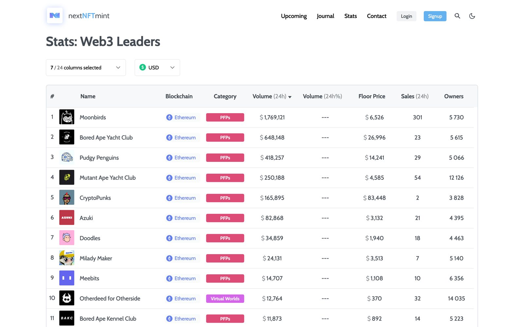The height and width of the screenshot is (327, 524).
Task: Sort by Owners column header
Action: coord(454,96)
